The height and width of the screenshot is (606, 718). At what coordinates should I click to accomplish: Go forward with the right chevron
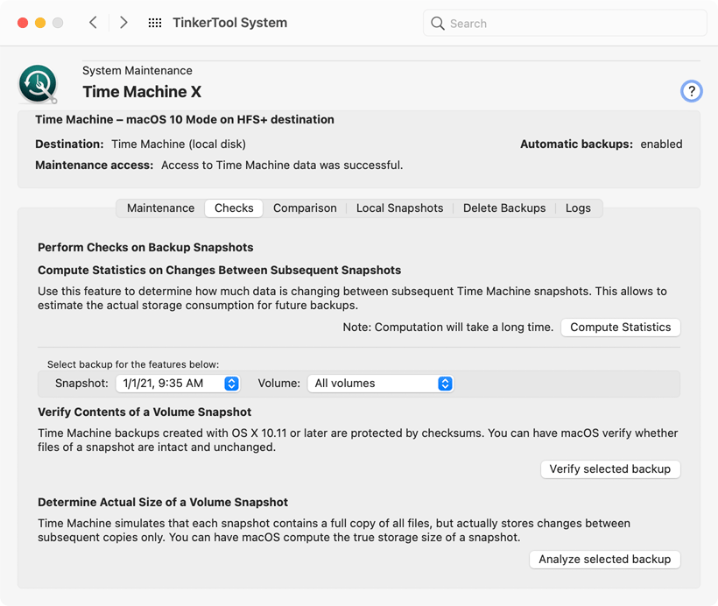123,23
